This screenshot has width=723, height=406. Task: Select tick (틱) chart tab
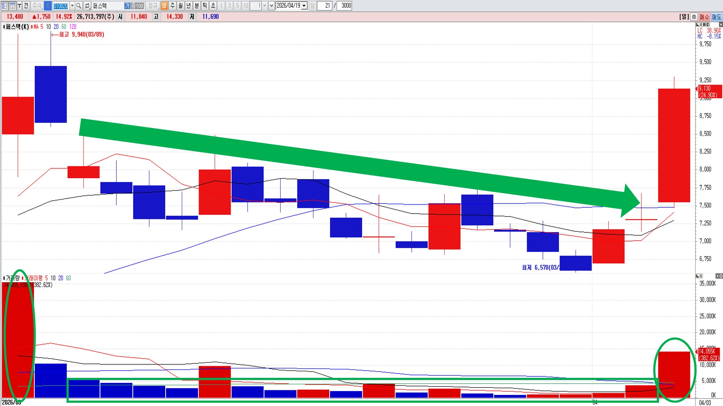point(205,6)
